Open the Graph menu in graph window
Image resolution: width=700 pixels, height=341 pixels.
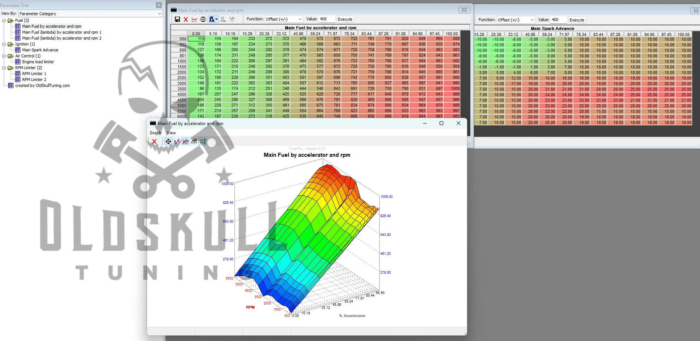point(156,133)
